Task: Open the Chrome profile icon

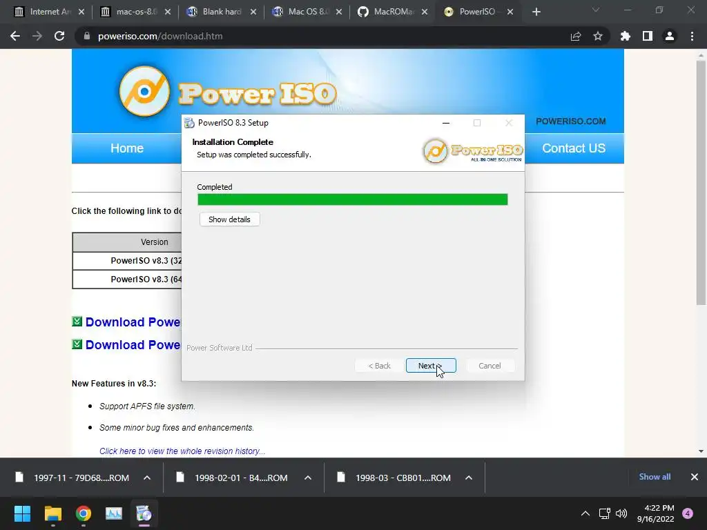Action: coord(670,36)
